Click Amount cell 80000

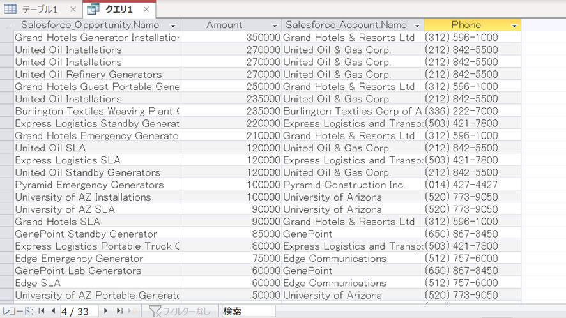click(231, 246)
